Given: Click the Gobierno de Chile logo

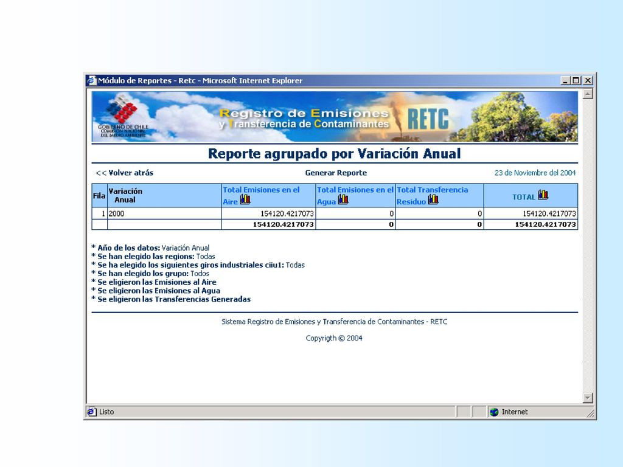Looking at the screenshot, I should [123, 116].
